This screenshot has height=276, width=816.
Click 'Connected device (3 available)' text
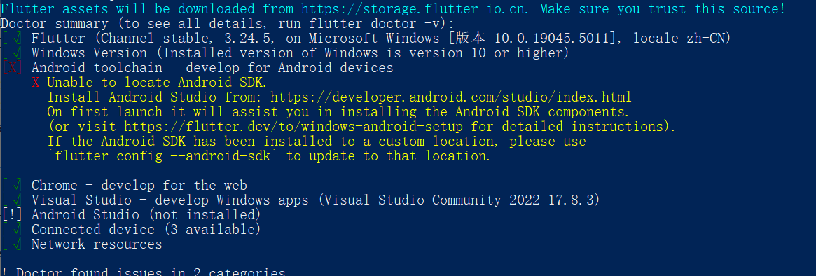pyautogui.click(x=146, y=229)
